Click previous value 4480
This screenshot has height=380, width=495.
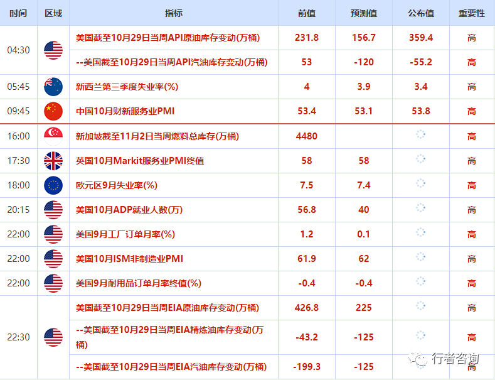[307, 136]
